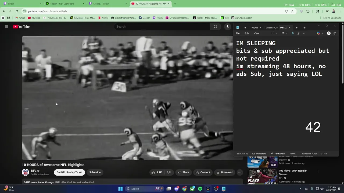The width and height of the screenshot is (344, 193).
Task: Click the Chrome address bar URL
Action: [48, 11]
